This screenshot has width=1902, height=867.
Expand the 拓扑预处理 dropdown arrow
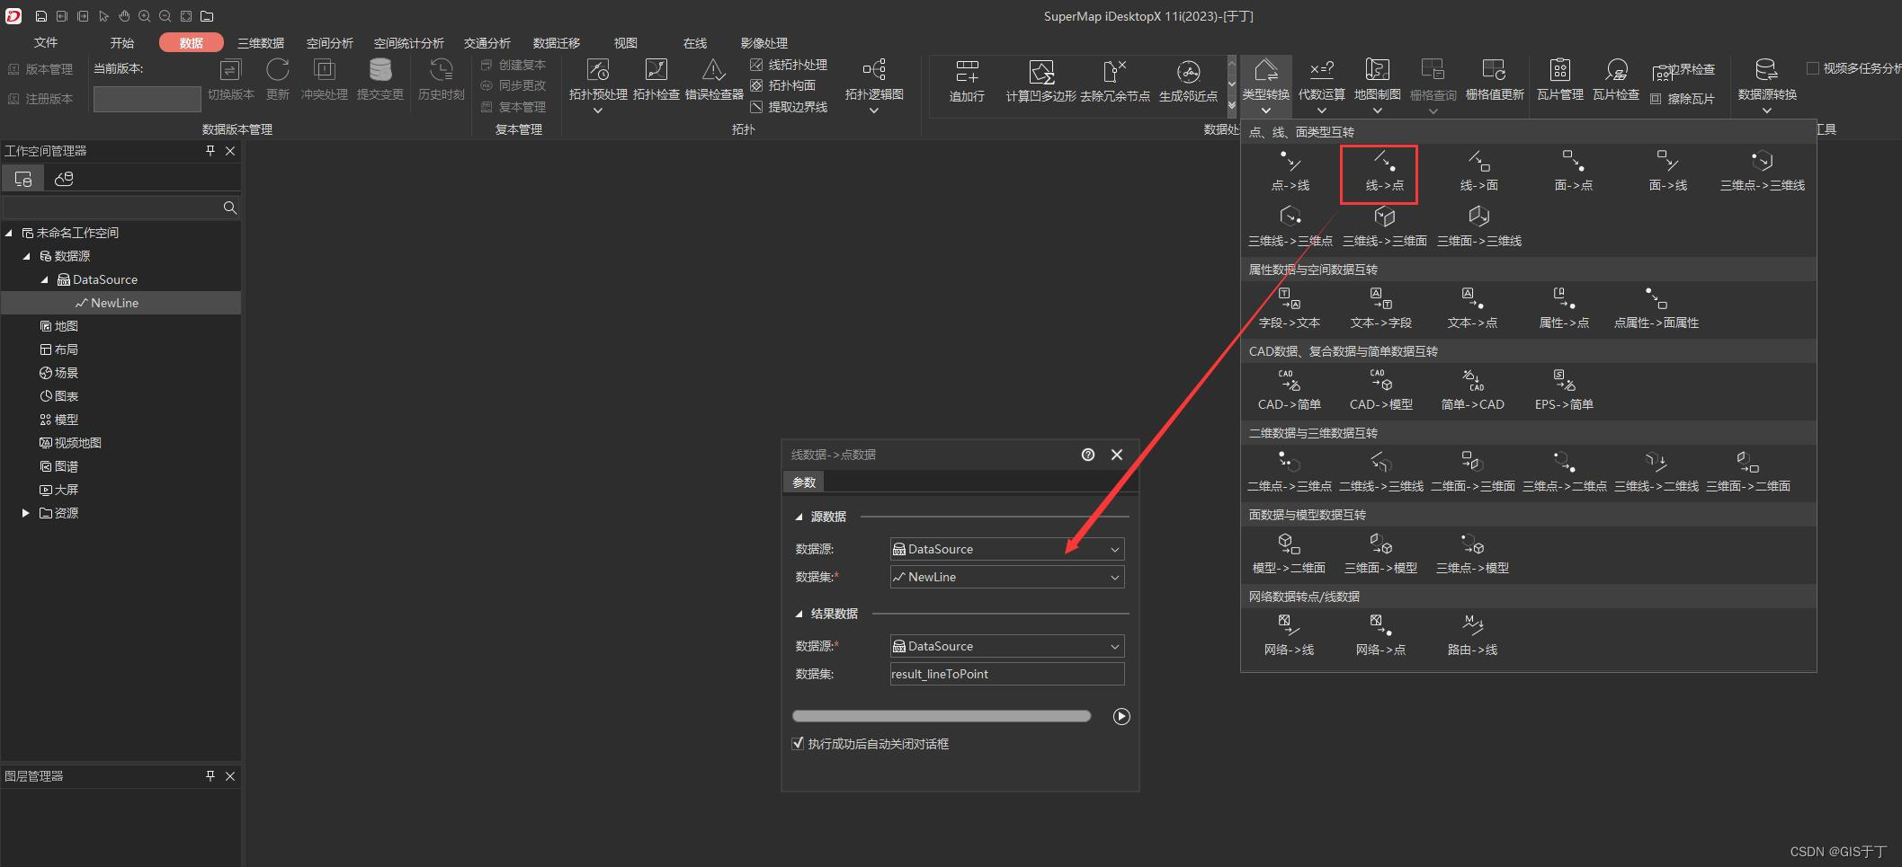point(597,111)
